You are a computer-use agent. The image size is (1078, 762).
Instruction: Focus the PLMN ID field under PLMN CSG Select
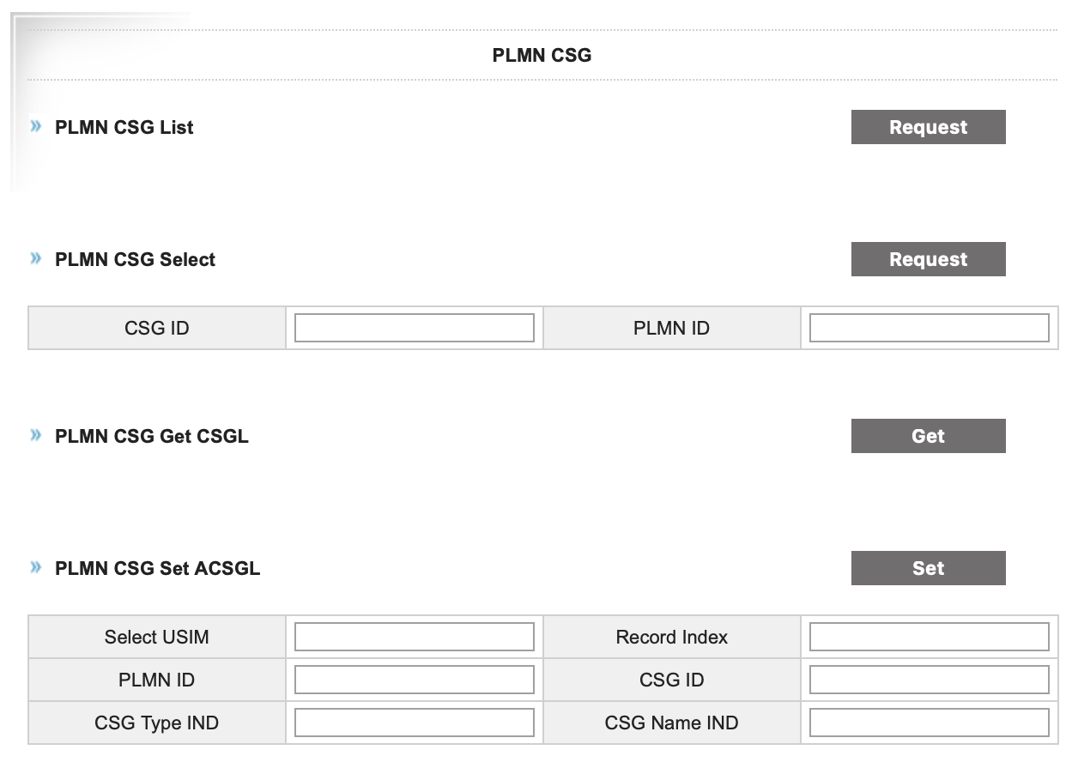[929, 328]
